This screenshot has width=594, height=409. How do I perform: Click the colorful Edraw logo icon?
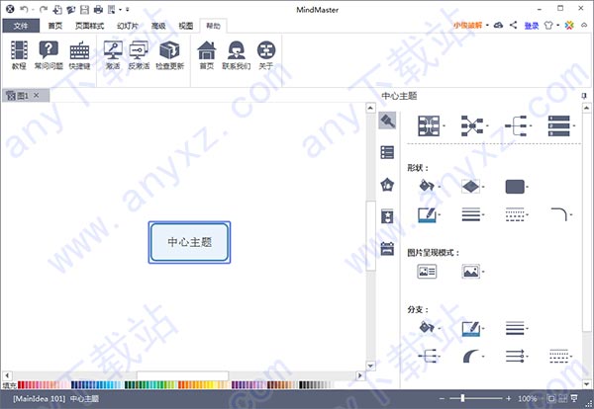point(569,25)
